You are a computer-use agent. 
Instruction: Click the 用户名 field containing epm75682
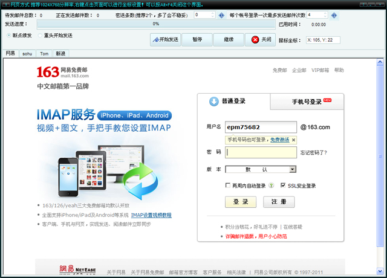261,127
